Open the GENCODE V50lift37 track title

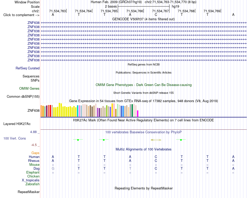click(x=144, y=19)
